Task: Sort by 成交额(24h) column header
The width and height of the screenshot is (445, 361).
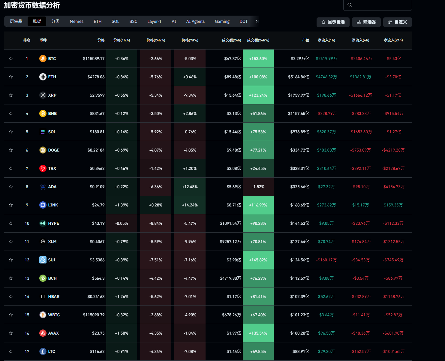Action: (x=231, y=40)
